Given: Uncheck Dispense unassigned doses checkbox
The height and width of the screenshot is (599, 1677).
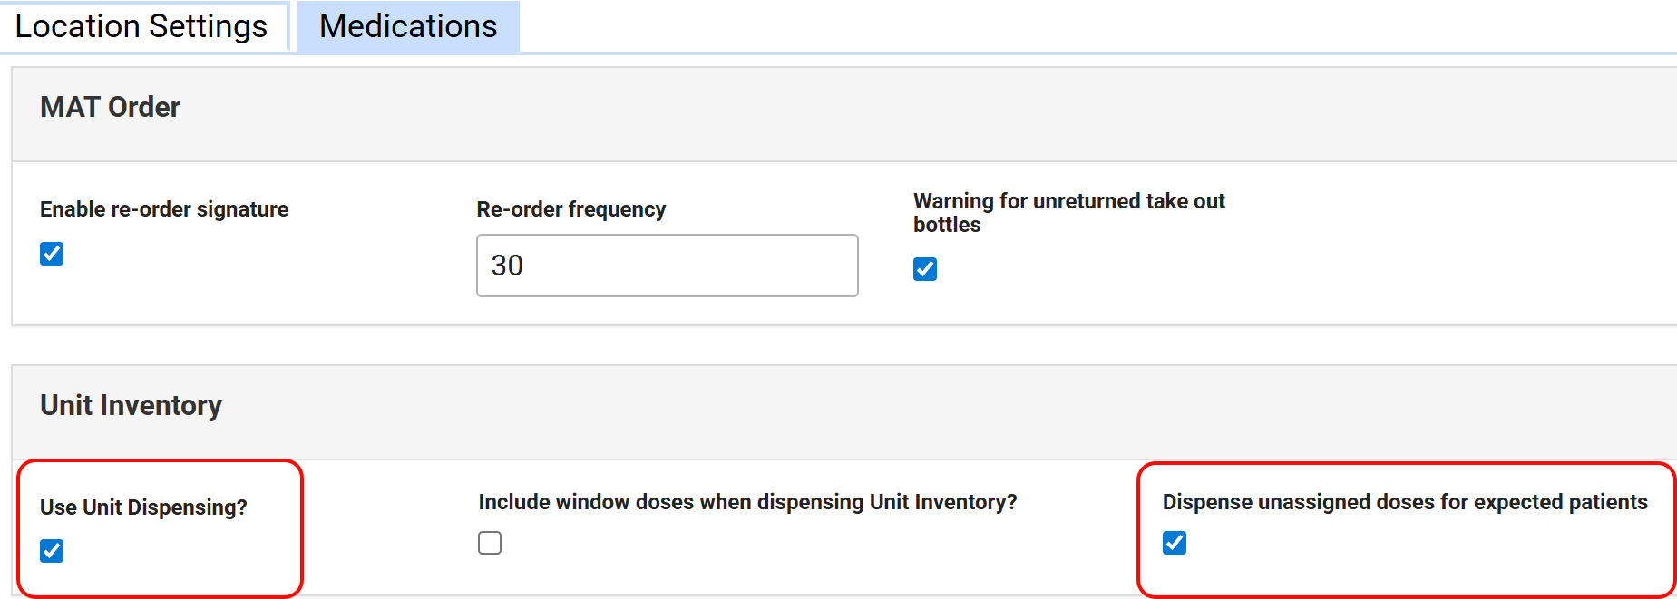Looking at the screenshot, I should tap(1175, 543).
